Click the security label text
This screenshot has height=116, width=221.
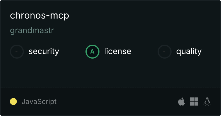pos(44,51)
